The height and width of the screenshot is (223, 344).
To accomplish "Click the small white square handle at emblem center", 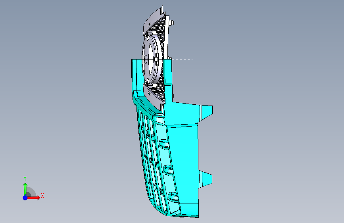I will click(x=156, y=59).
